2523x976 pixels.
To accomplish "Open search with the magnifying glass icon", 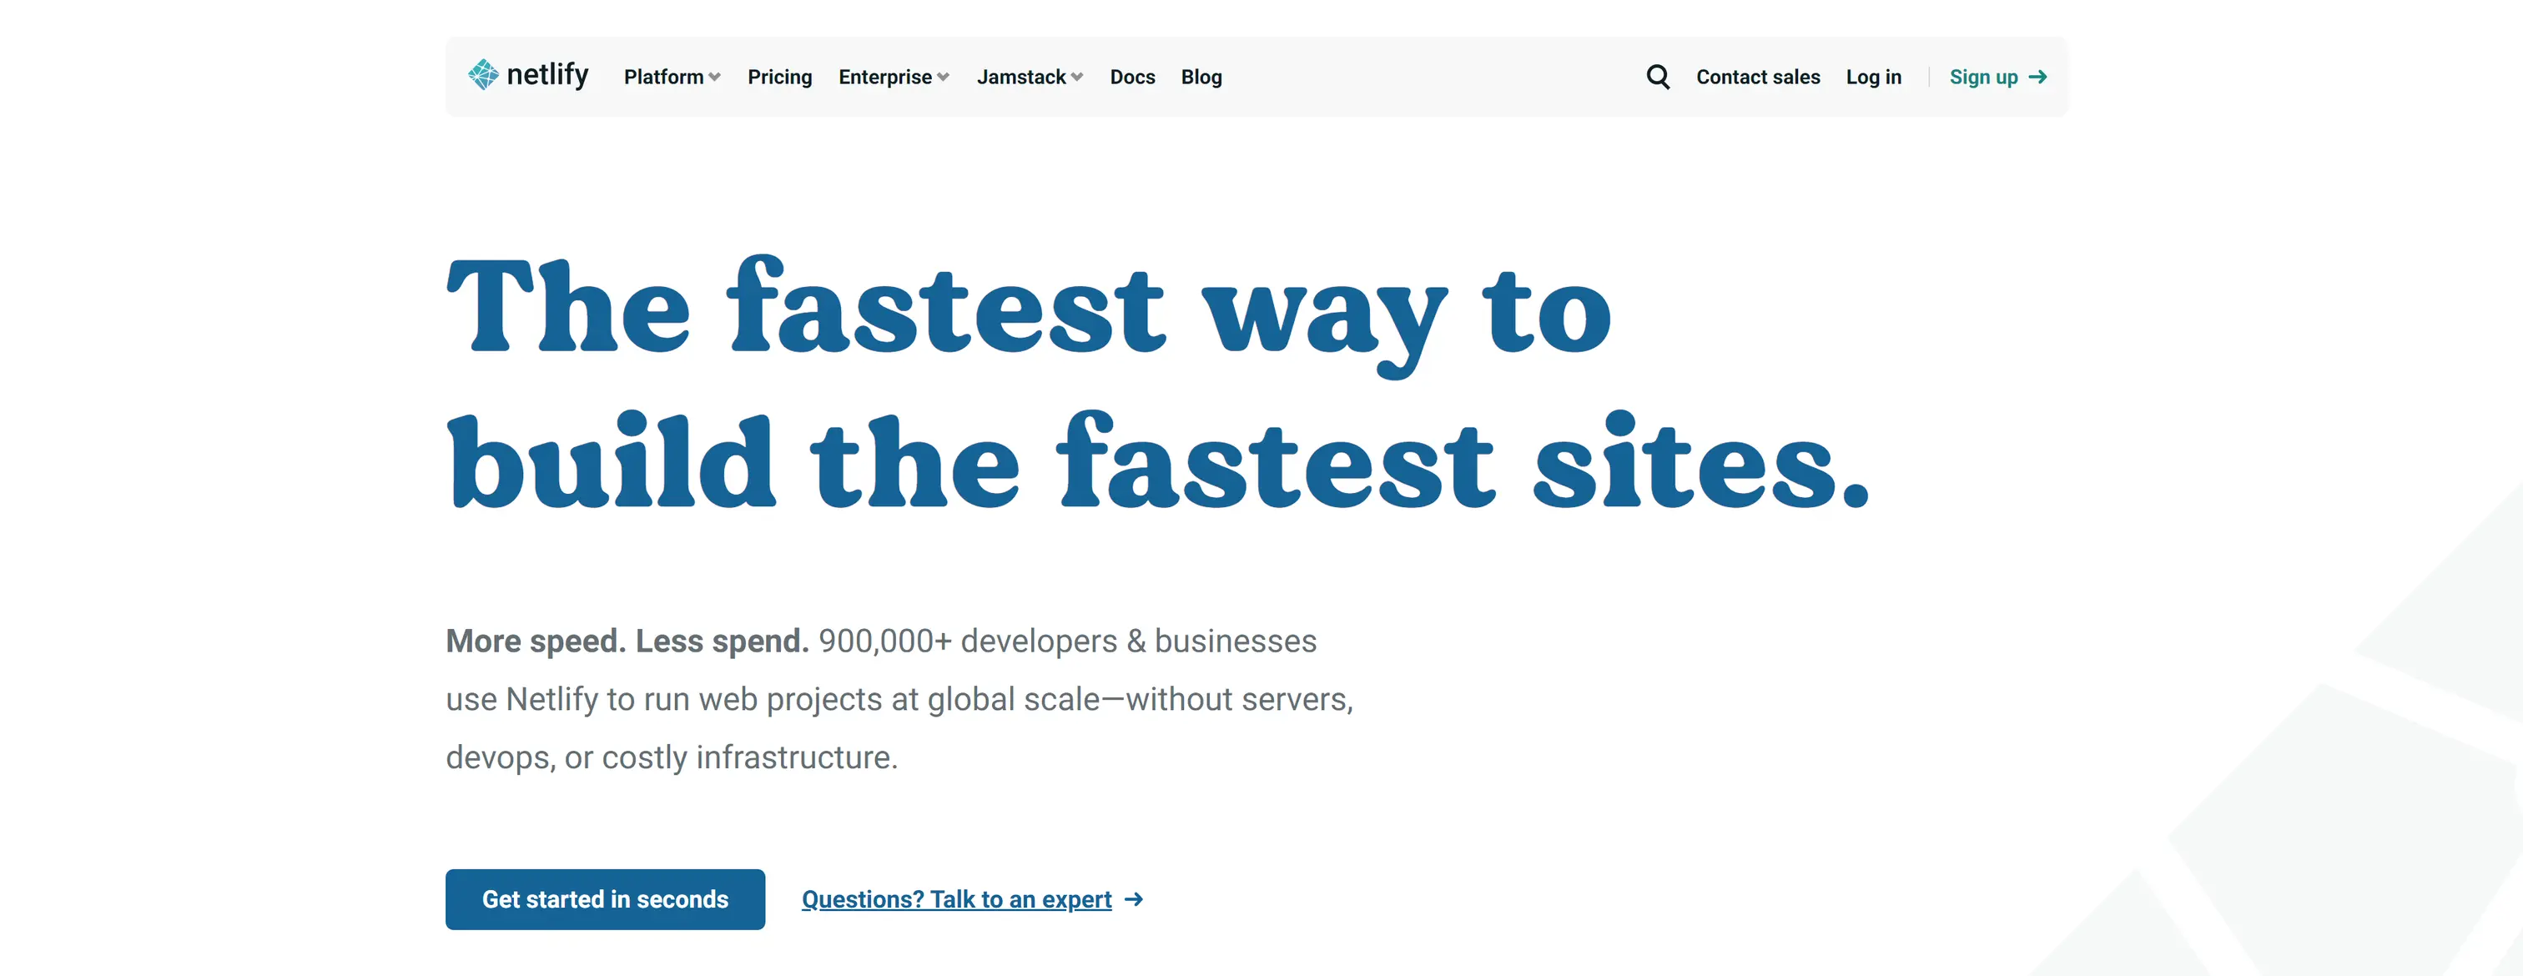I will pyautogui.click(x=1657, y=77).
